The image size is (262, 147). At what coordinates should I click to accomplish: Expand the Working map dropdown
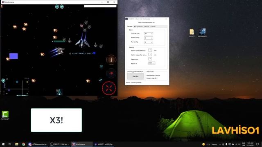tap(148, 33)
